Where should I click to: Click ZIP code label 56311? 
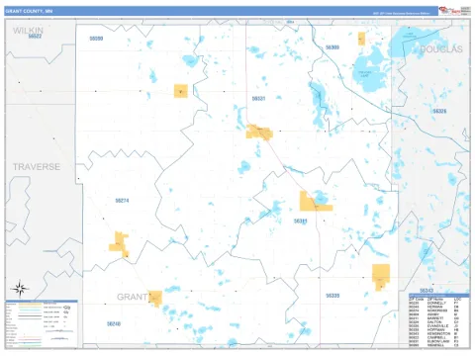tap(301, 221)
